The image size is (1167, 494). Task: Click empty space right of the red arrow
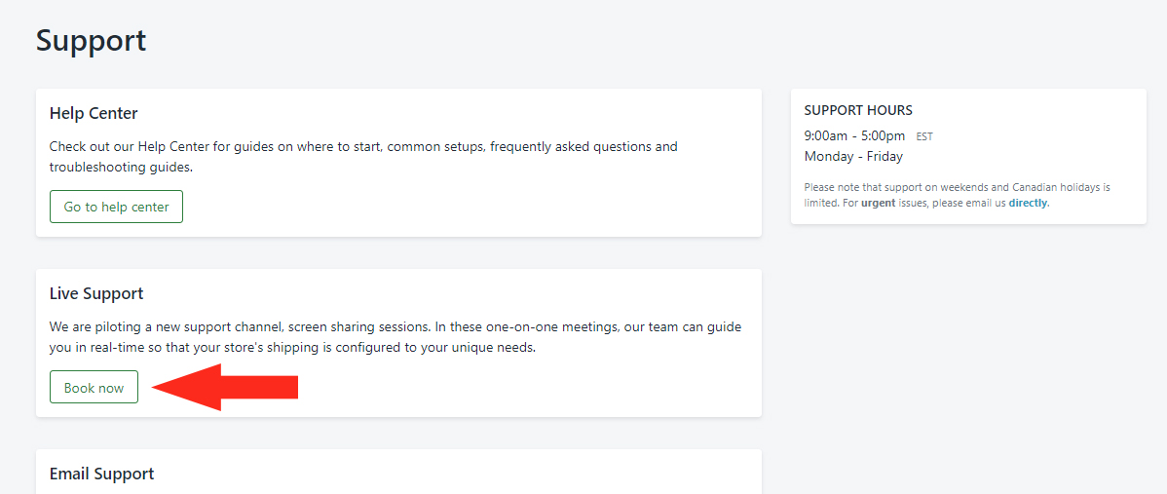coord(521,387)
